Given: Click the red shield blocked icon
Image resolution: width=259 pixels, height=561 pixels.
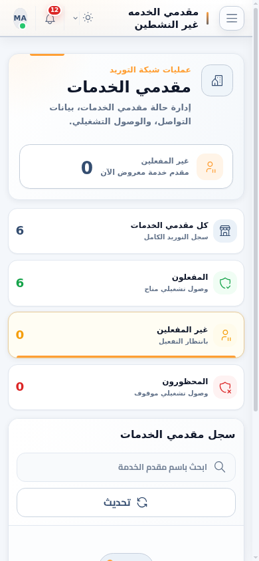Looking at the screenshot, I should coord(225,387).
